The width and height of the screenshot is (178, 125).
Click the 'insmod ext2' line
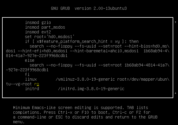coord(38,32)
